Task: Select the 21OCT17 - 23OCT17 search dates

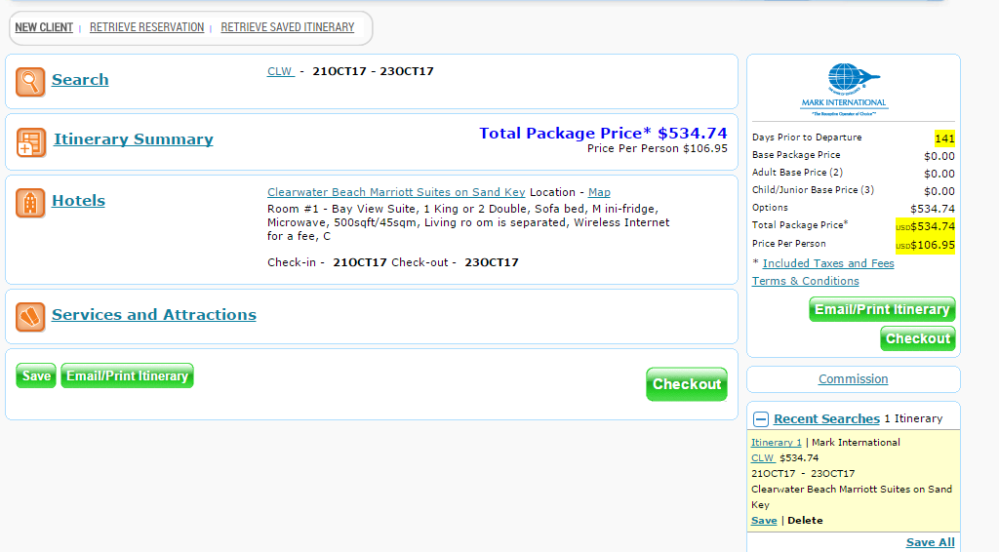Action: pyautogui.click(x=373, y=71)
